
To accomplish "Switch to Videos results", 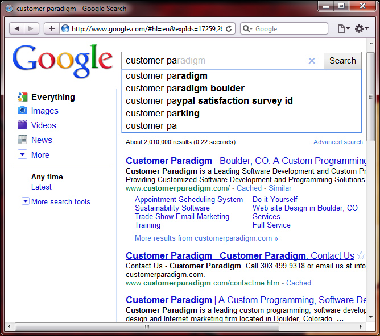I will coord(44,125).
